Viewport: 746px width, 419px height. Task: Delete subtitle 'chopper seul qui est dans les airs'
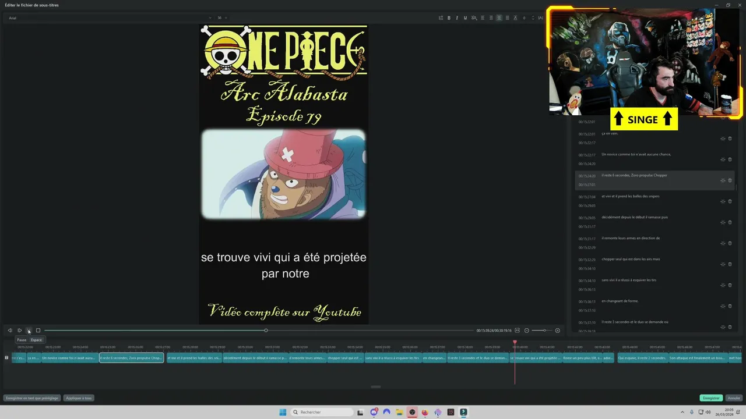[730, 264]
